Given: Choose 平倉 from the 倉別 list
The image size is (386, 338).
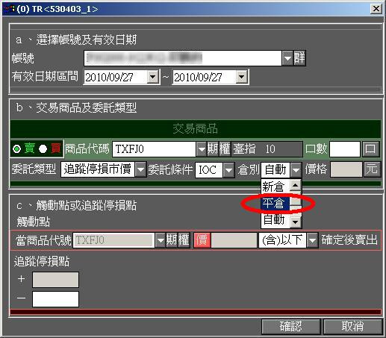Looking at the screenshot, I should coord(275,203).
